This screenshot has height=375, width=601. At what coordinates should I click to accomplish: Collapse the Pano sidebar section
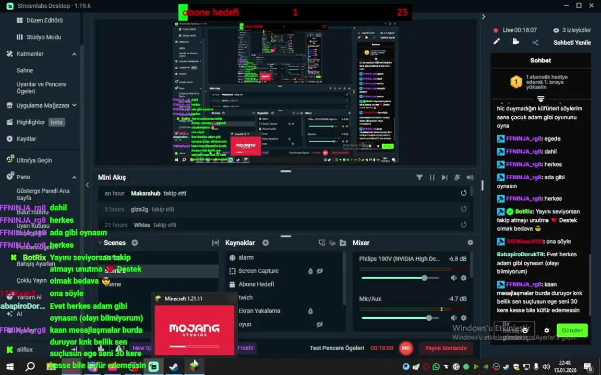click(x=74, y=177)
